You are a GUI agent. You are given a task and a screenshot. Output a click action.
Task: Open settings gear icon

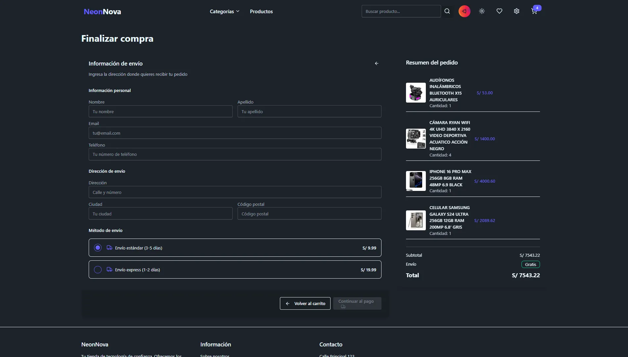click(516, 11)
